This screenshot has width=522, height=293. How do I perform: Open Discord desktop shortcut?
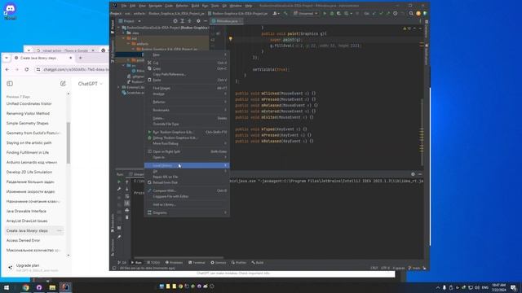11,11
